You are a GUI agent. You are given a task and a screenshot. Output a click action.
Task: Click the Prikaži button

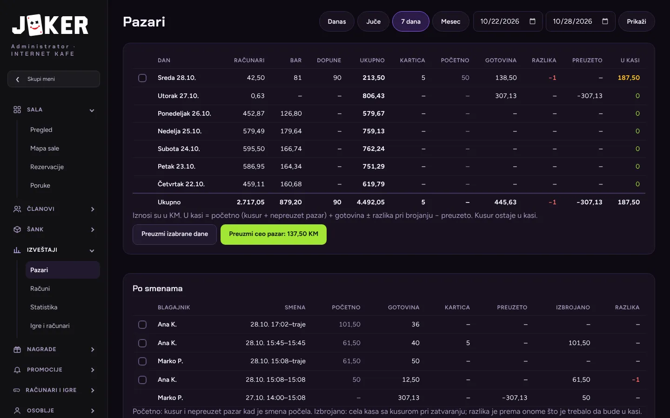pos(636,21)
